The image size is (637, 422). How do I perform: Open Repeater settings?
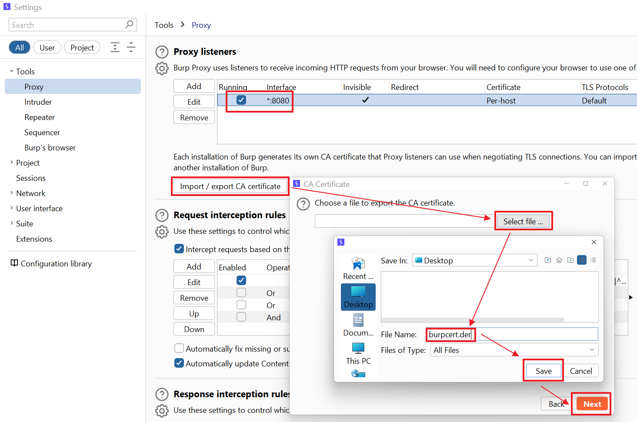coord(40,117)
